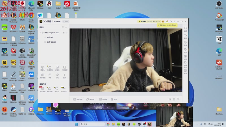Open stickers (贴纸) tool
The image size is (226, 127).
pos(57,76)
